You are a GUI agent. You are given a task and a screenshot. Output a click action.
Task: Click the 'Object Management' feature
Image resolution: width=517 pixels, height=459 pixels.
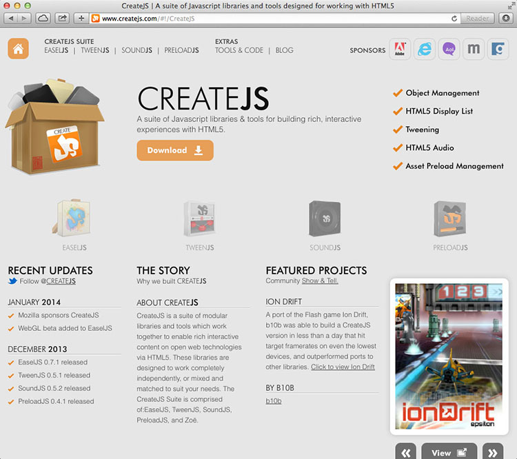click(443, 93)
